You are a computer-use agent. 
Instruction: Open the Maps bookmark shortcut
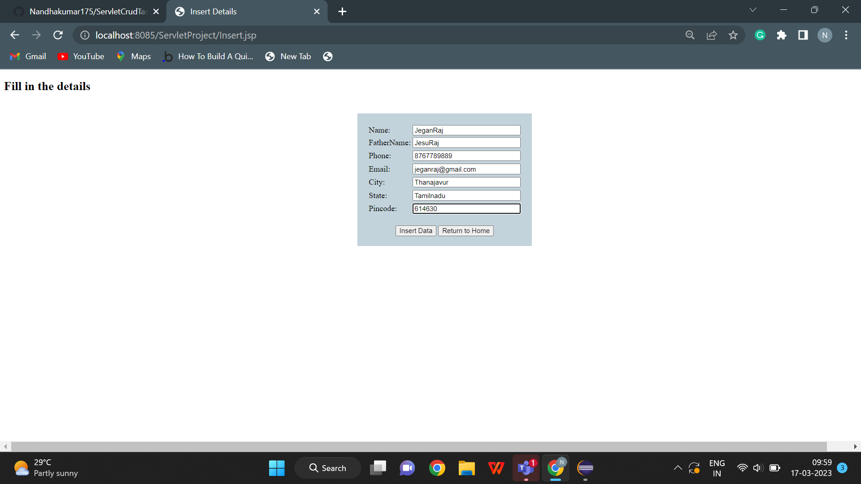pos(133,56)
